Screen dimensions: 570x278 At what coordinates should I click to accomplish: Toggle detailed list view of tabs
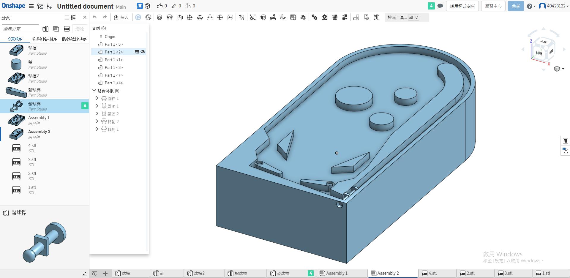click(73, 18)
